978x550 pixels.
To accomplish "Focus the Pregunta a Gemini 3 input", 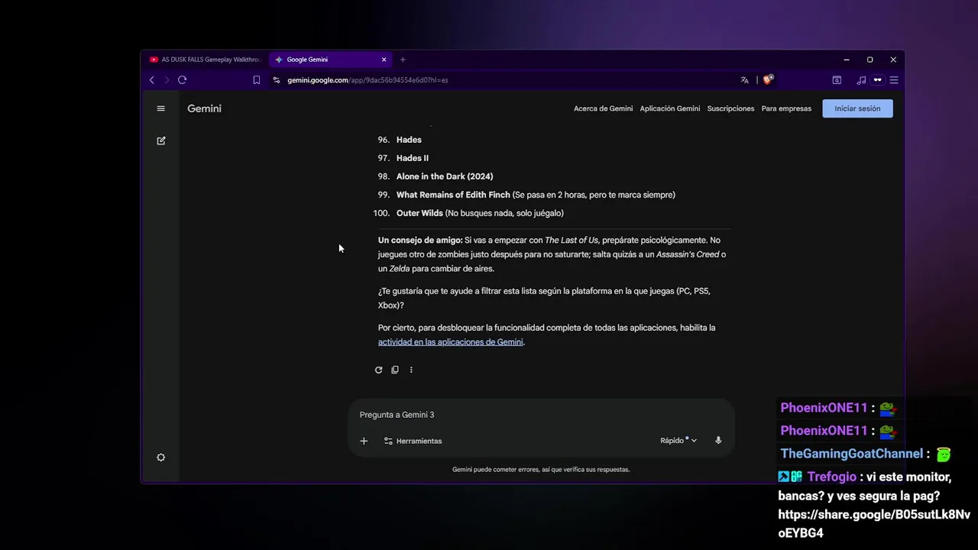I will click(541, 415).
